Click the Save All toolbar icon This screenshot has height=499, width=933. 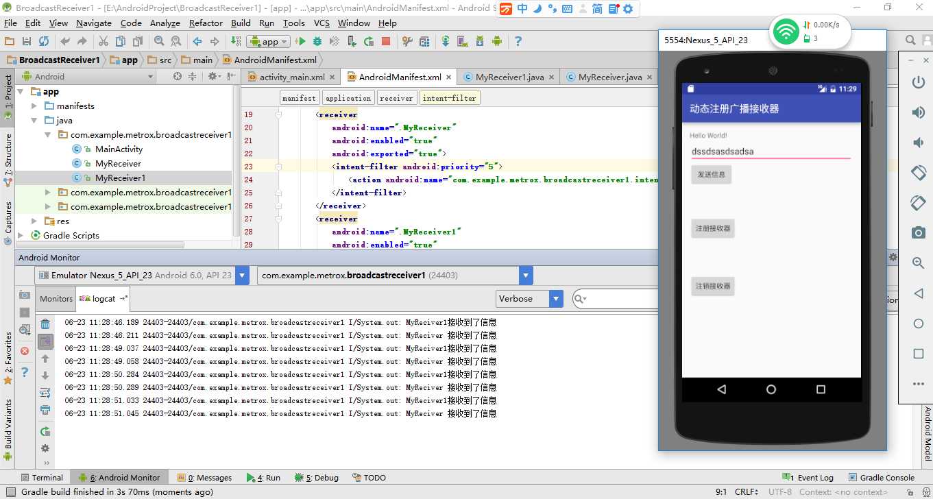click(x=27, y=41)
